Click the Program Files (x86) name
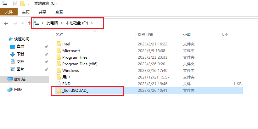 (x=80, y=64)
